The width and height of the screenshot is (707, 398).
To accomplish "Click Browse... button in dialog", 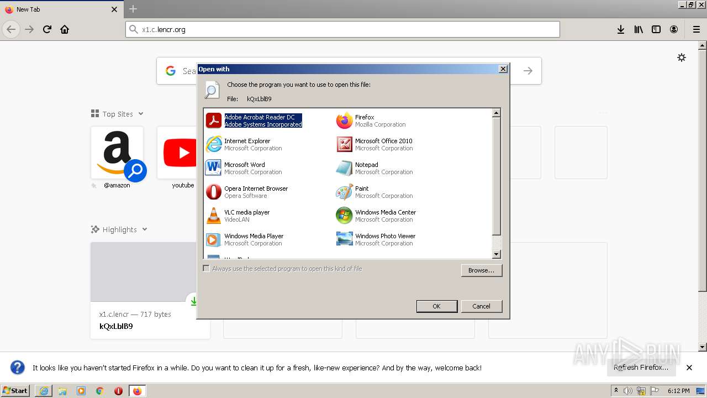I will coord(481,270).
